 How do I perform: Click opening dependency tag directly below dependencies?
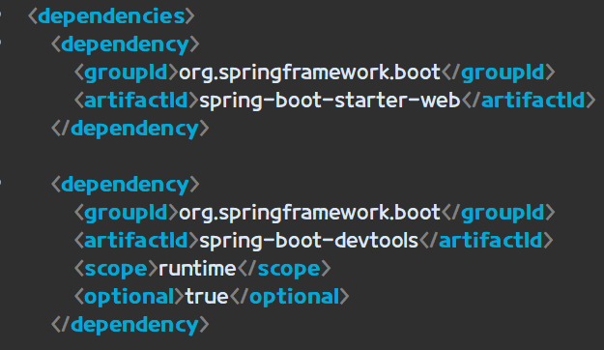click(126, 45)
